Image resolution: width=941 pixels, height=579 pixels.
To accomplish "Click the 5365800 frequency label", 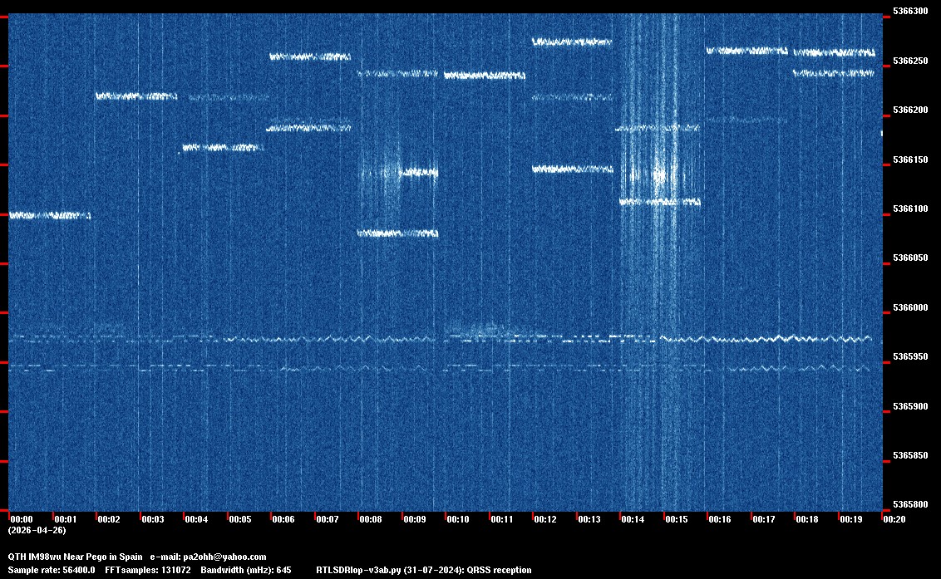I will click(909, 505).
